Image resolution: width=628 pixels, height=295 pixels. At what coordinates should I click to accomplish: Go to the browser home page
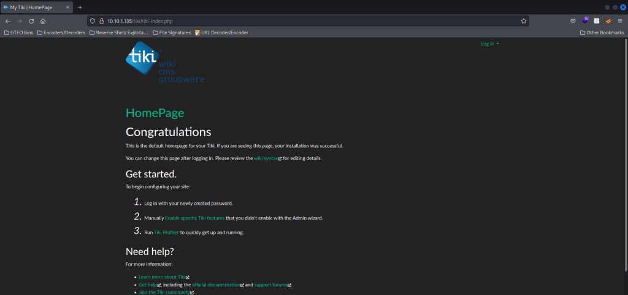click(43, 20)
